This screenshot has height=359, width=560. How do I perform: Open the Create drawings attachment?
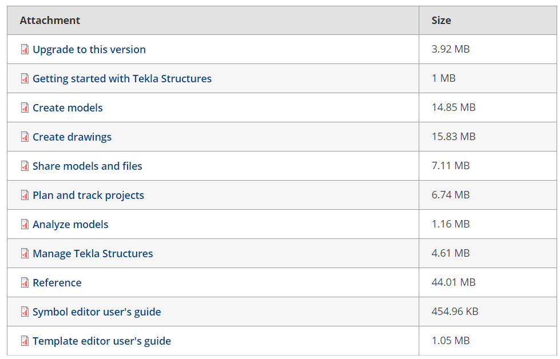tap(72, 137)
